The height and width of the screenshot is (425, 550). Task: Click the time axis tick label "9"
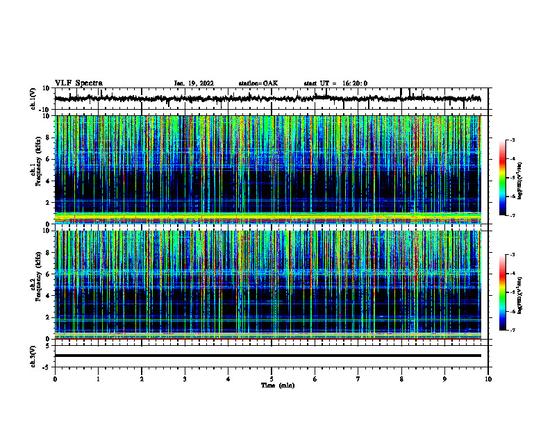click(x=444, y=379)
